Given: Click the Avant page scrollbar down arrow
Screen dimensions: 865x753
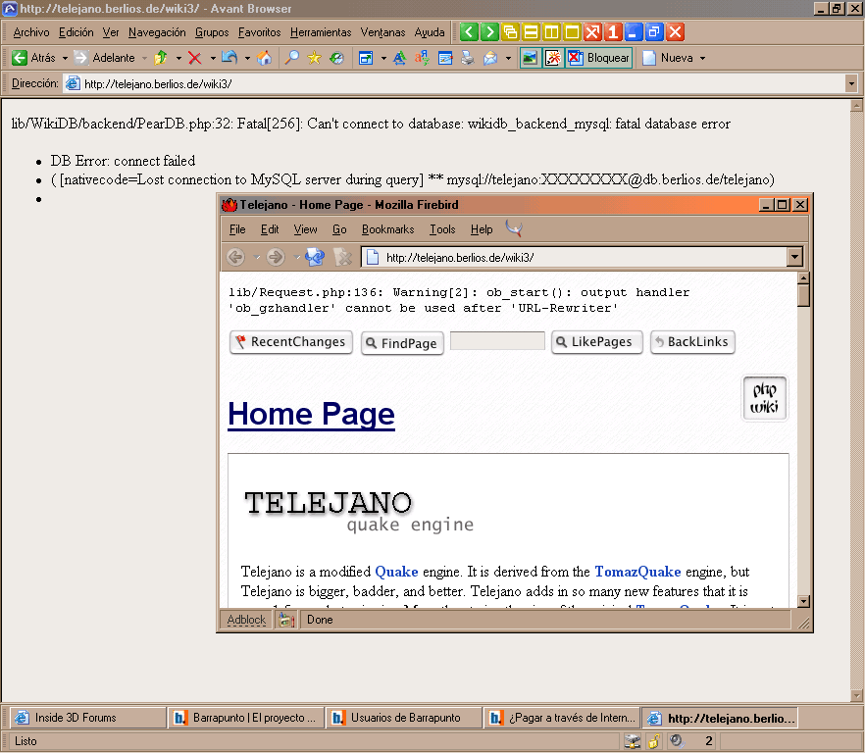Looking at the screenshot, I should 856,695.
